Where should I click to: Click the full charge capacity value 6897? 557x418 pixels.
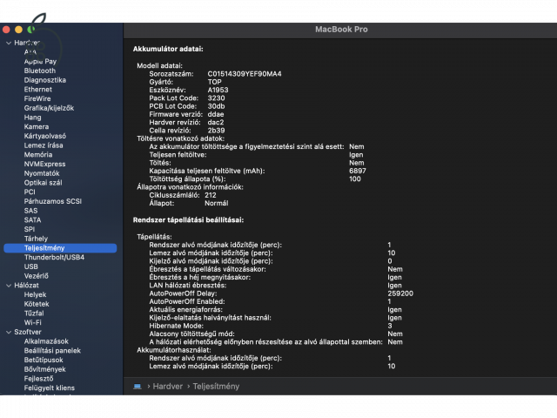(358, 171)
